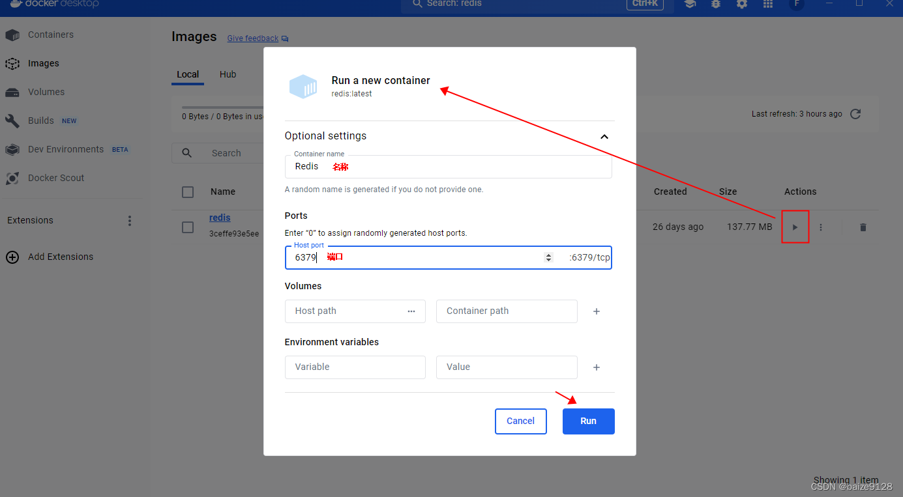The height and width of the screenshot is (497, 903).
Task: Open the Containers section in sidebar
Action: pos(50,35)
